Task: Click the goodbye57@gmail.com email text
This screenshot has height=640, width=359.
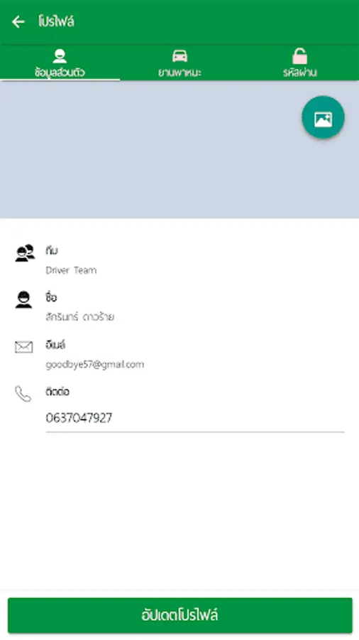Action: click(x=95, y=365)
